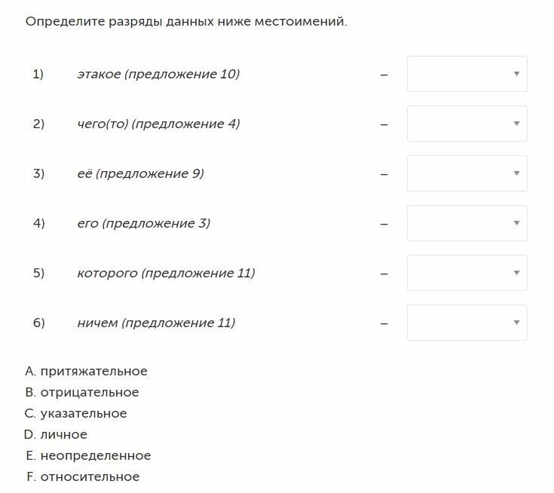Click answer option "C. указательное"
This screenshot has width=554, height=493.
click(75, 414)
